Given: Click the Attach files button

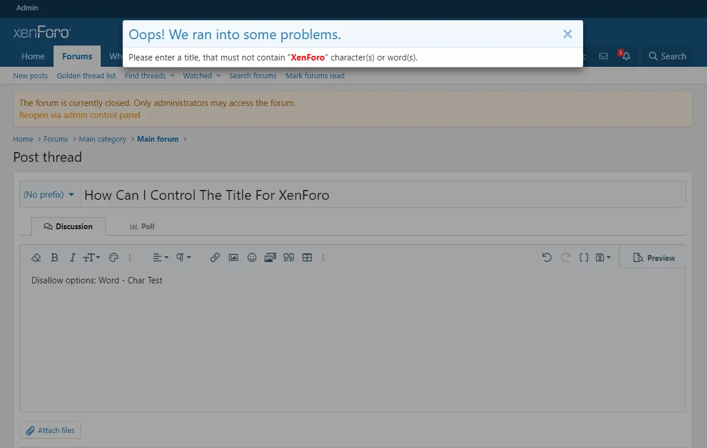Looking at the screenshot, I should (51, 430).
